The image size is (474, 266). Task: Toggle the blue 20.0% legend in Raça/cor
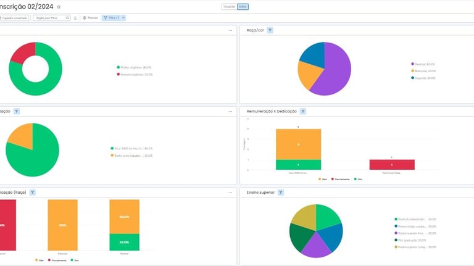pyautogui.click(x=423, y=78)
